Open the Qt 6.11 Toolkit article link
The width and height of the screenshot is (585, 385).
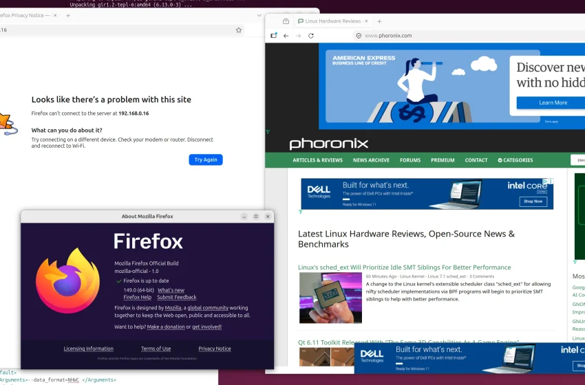click(x=409, y=342)
